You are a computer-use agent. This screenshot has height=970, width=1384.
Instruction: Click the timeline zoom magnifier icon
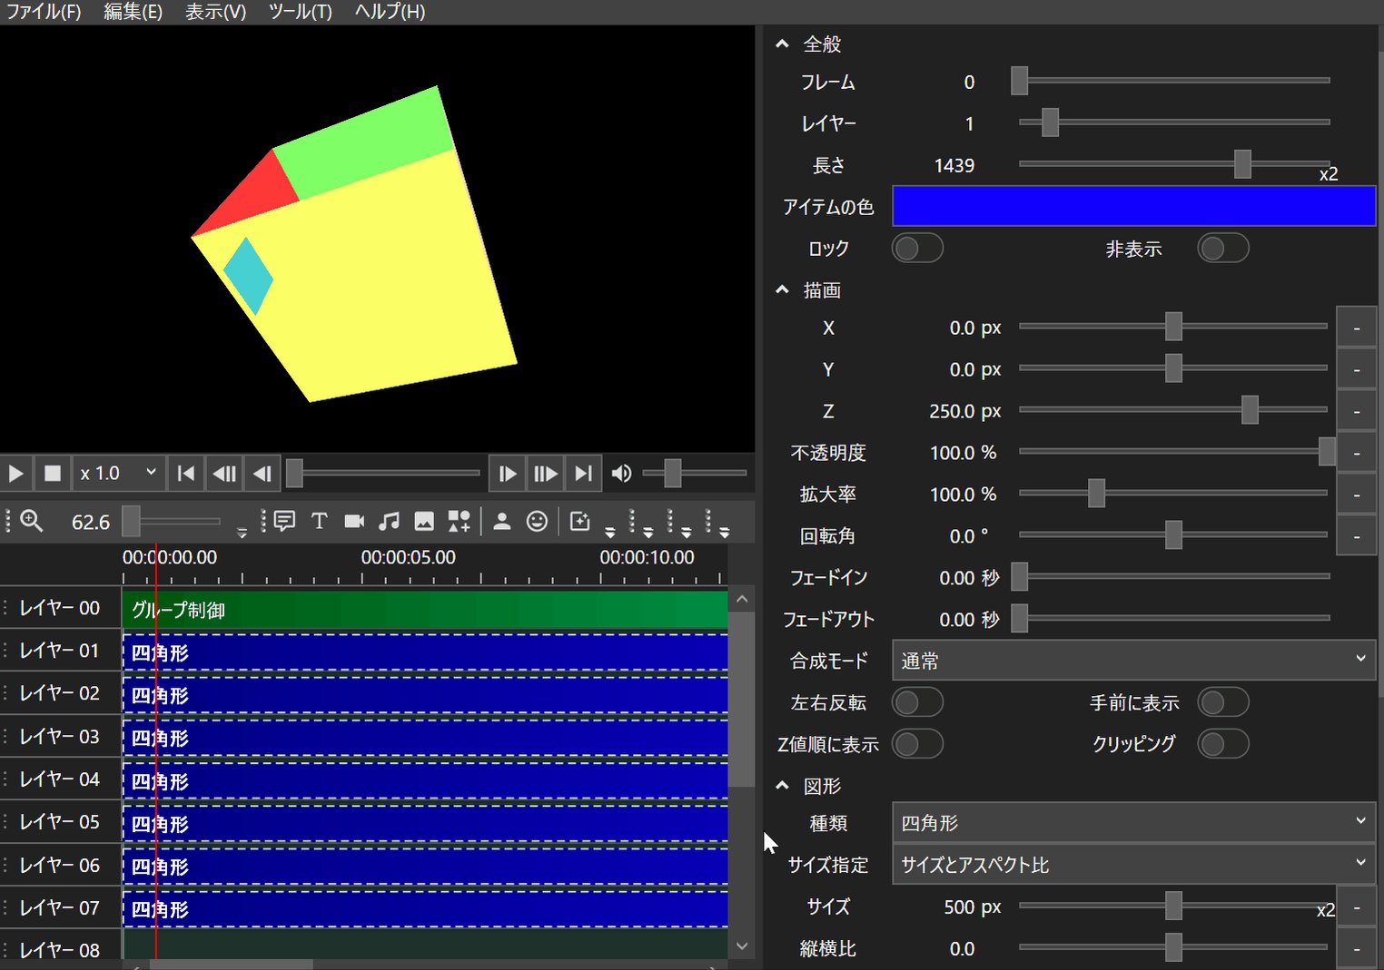[32, 521]
